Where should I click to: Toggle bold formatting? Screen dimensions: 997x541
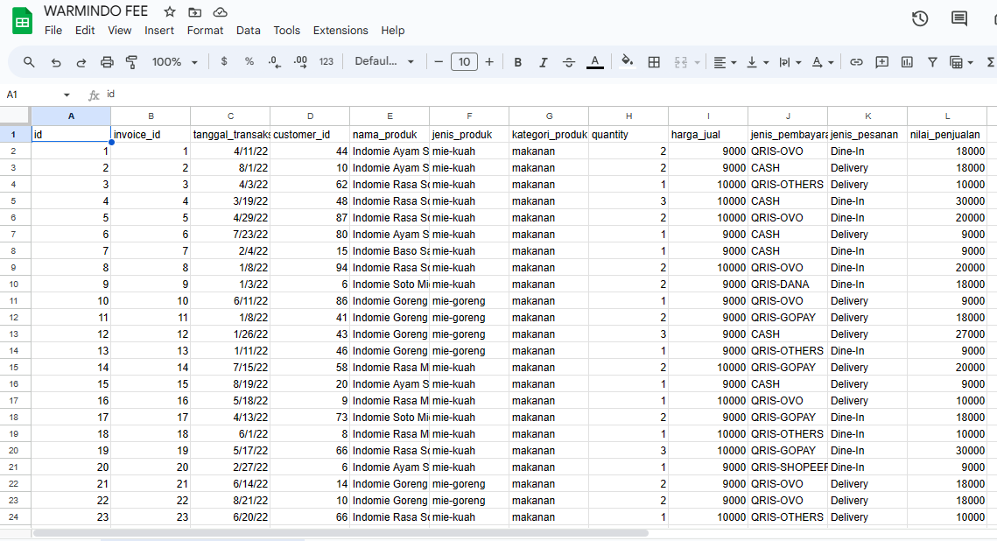[517, 62]
